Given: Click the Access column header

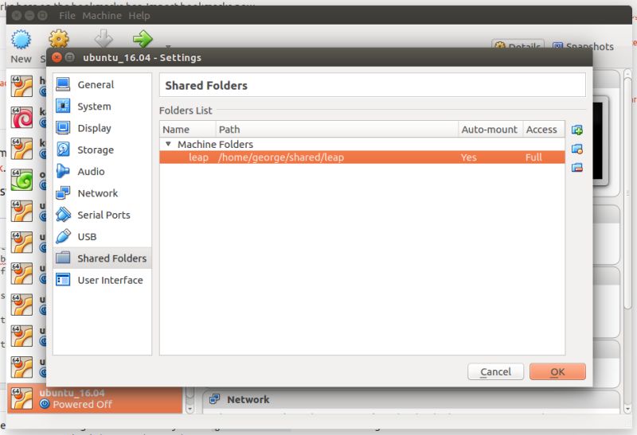Looking at the screenshot, I should [544, 130].
